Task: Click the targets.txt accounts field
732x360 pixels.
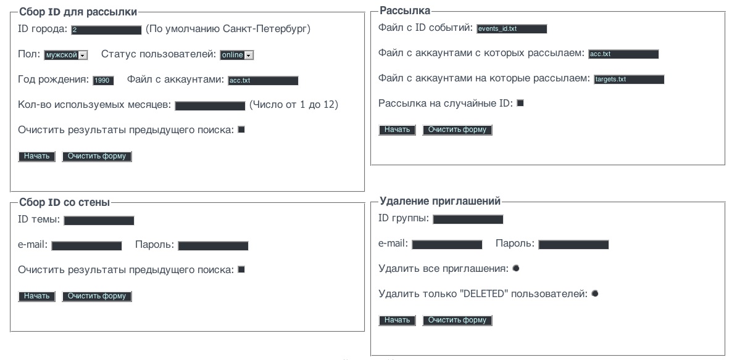Action: 629,79
